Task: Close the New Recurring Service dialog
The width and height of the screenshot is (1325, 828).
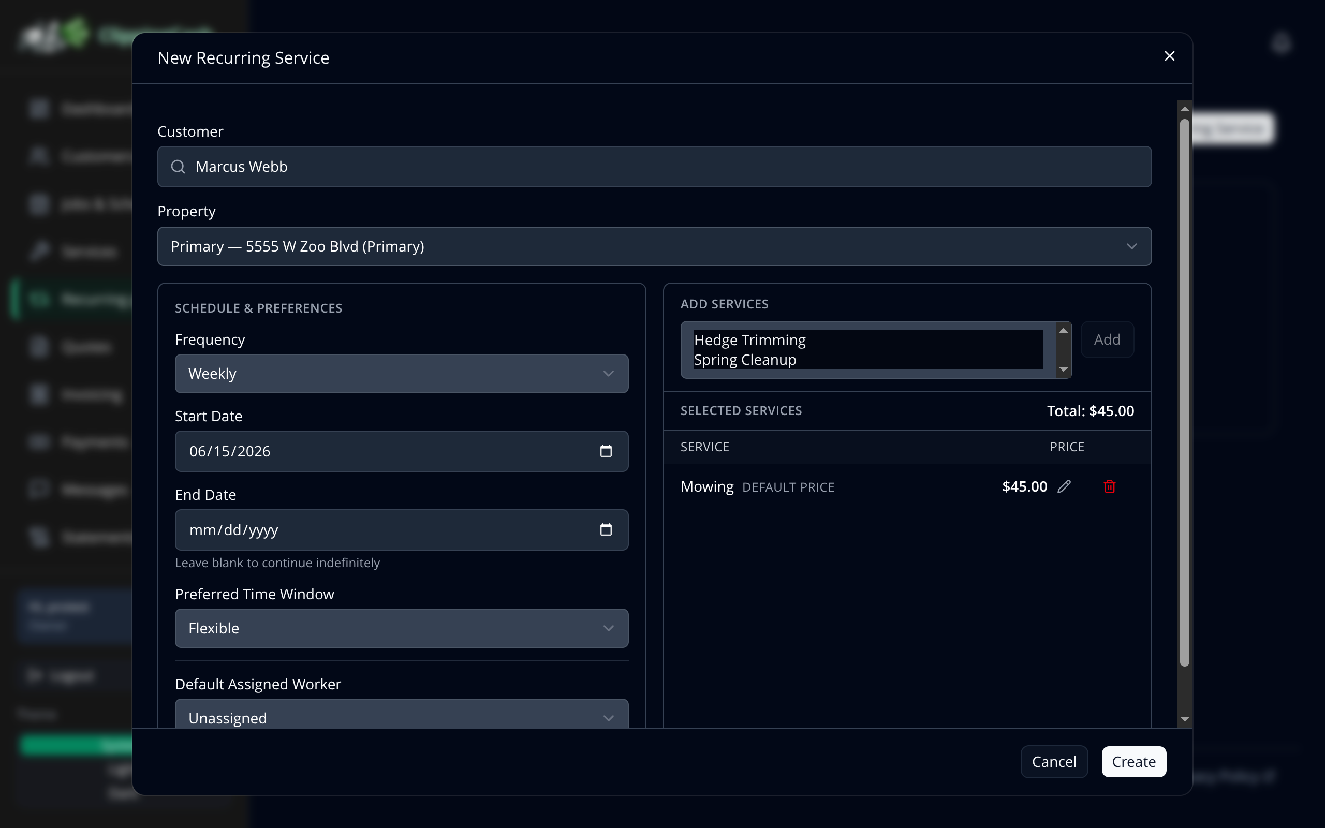Action: point(1170,56)
